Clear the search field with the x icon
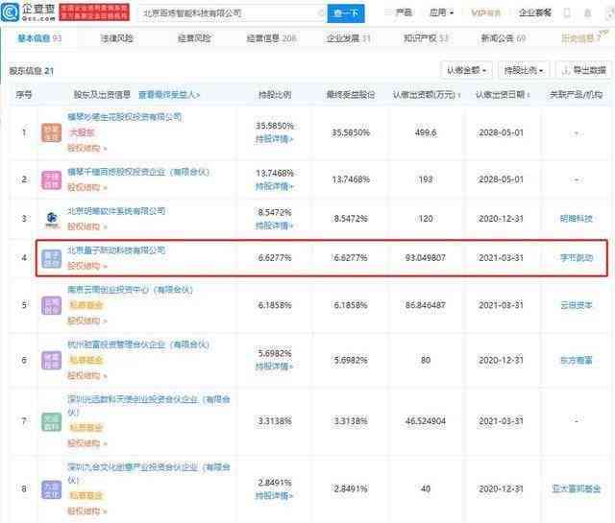This screenshot has height=523, width=615. (321, 13)
